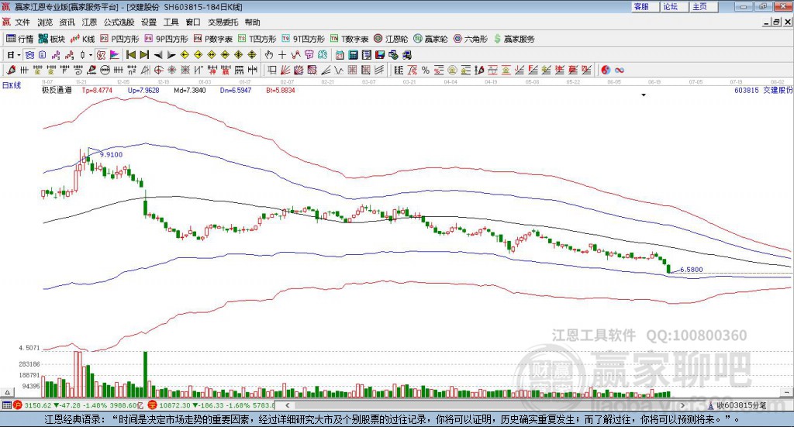Open the 交易委托 menu
The height and width of the screenshot is (427, 794).
tap(223, 22)
